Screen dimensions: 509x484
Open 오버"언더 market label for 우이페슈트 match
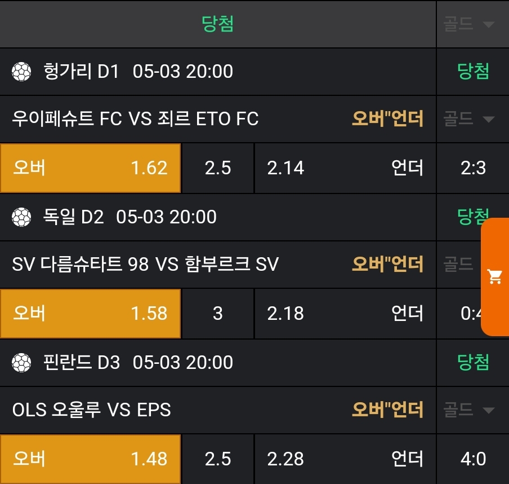387,119
